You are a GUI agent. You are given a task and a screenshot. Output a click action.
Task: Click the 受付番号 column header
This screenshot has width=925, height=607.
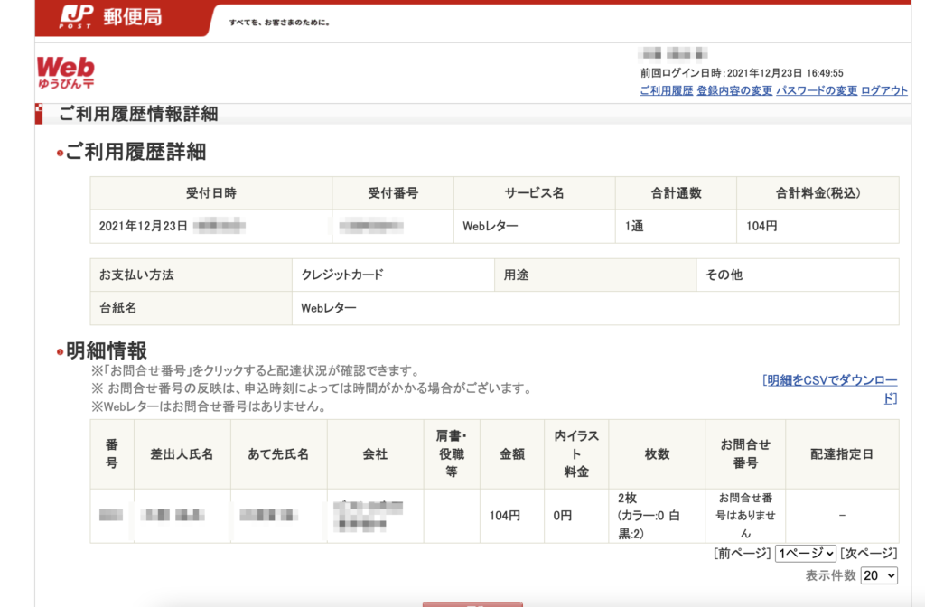click(392, 193)
